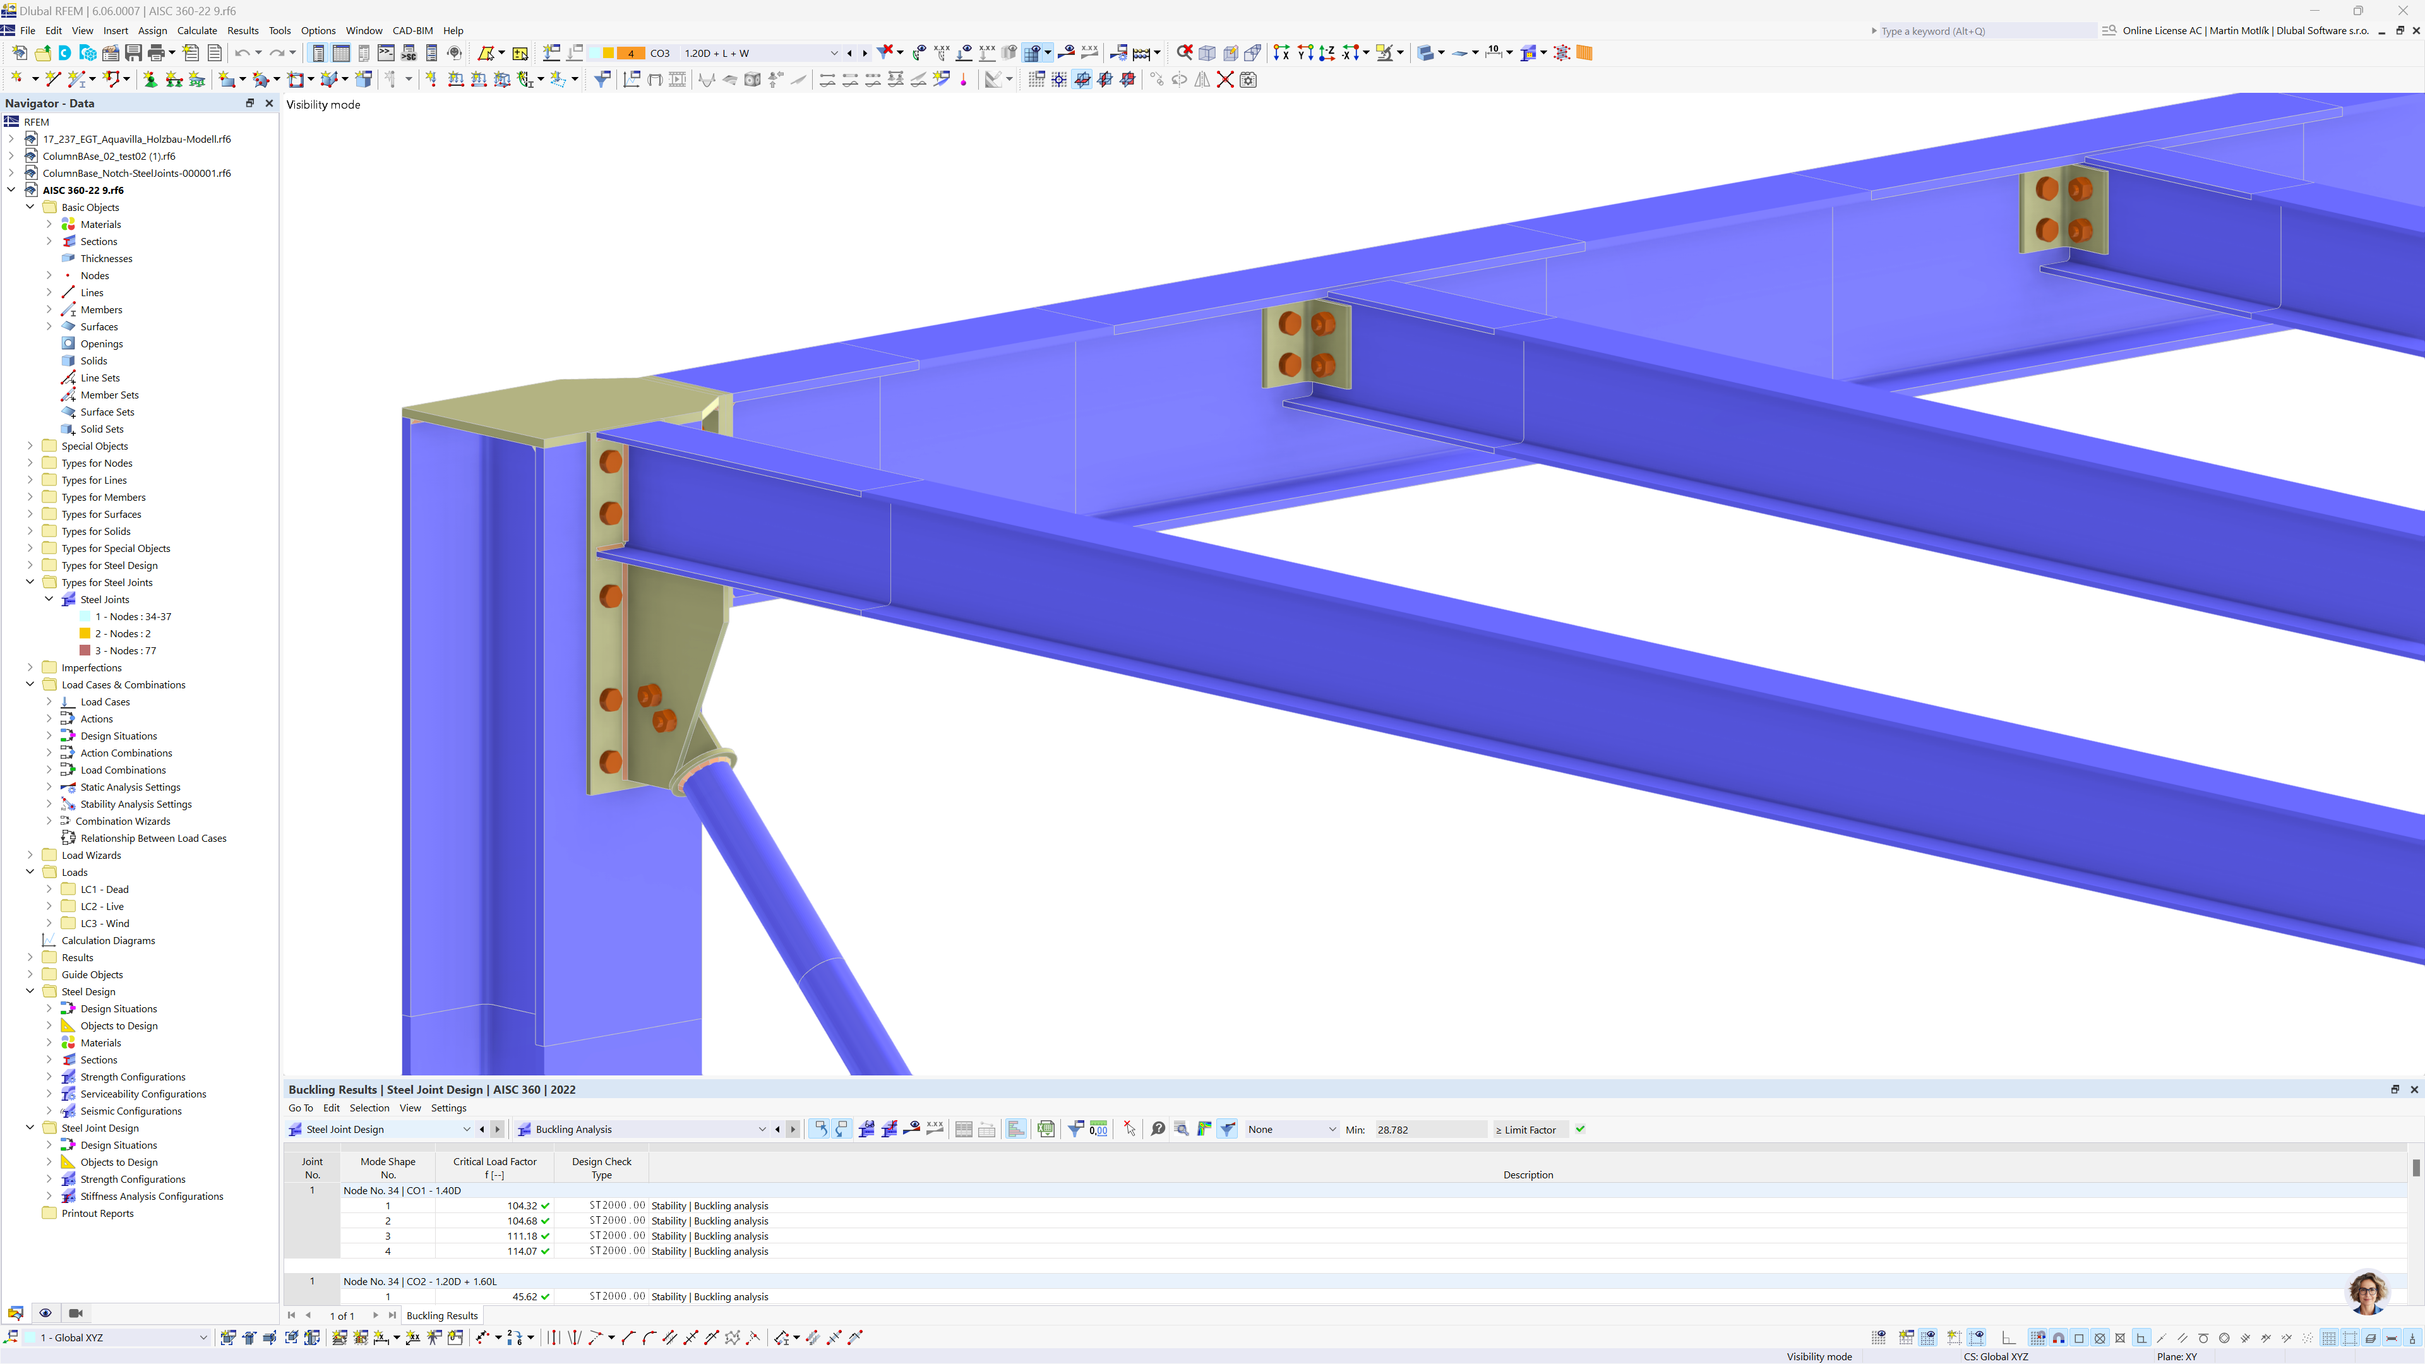Viewport: 2425px width, 1364px height.
Task: Toggle the camera icon below the navigator
Action: point(75,1312)
